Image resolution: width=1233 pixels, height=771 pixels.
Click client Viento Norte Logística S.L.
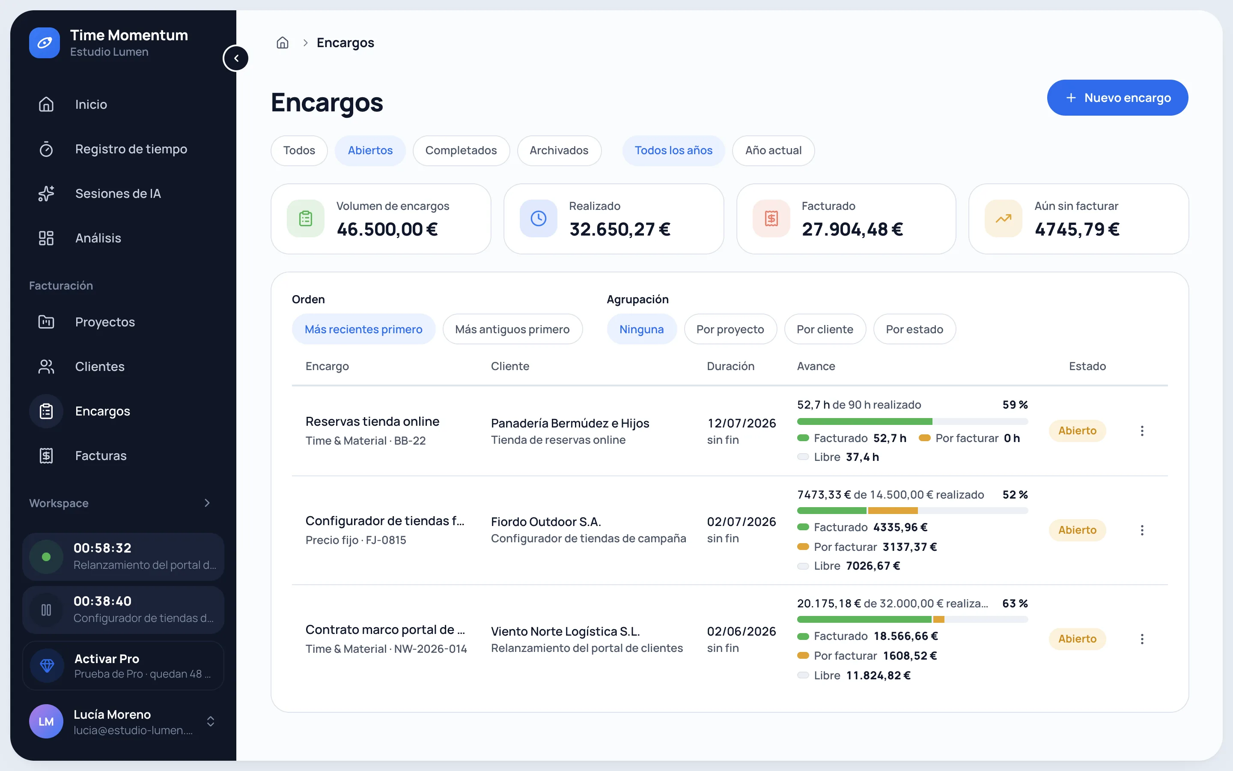click(x=566, y=632)
